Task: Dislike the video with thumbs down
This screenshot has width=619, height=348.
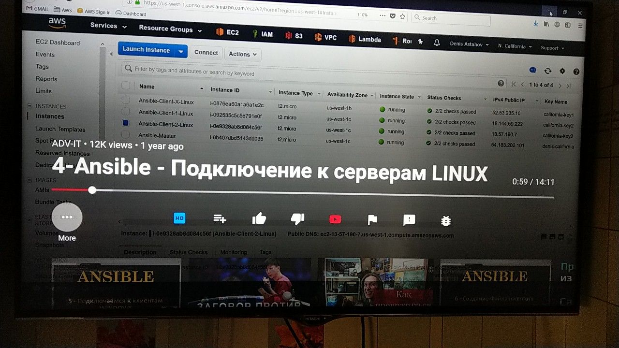Action: coord(297,219)
